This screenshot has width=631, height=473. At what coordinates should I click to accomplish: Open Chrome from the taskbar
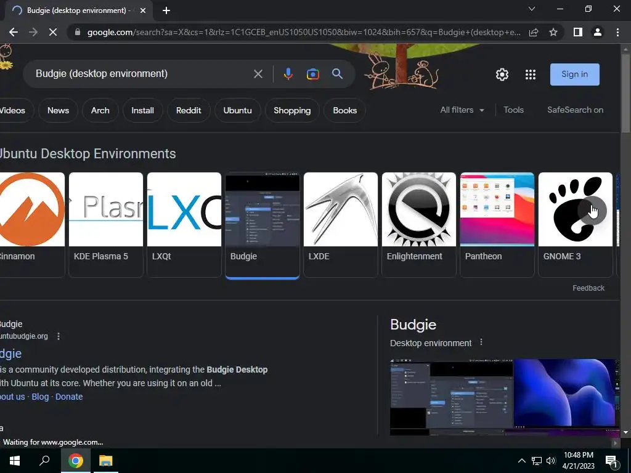pos(75,461)
